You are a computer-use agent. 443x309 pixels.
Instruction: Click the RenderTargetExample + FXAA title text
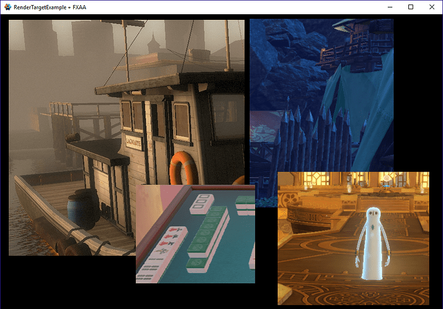(49, 6)
